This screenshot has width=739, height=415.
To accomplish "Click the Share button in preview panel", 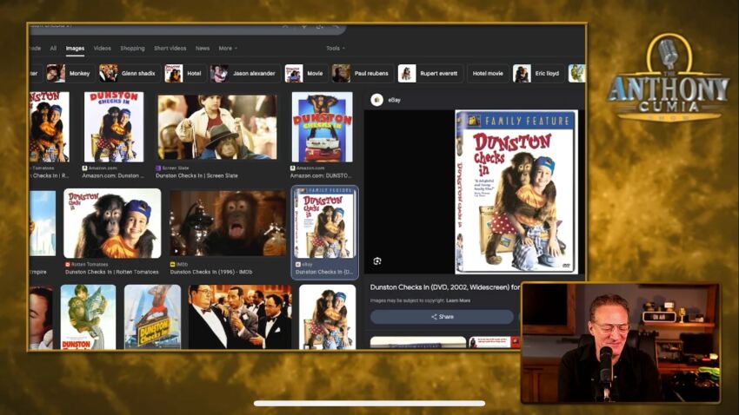I will click(442, 317).
